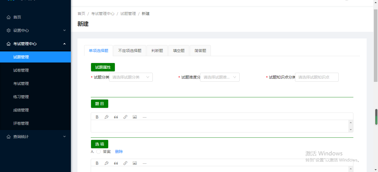Click the page vertical scrollbar thumb
The width and height of the screenshot is (378, 172).
click(x=376, y=46)
